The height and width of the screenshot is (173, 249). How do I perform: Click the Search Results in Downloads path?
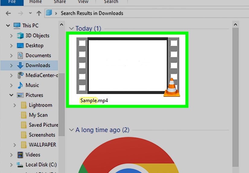[x=92, y=13]
